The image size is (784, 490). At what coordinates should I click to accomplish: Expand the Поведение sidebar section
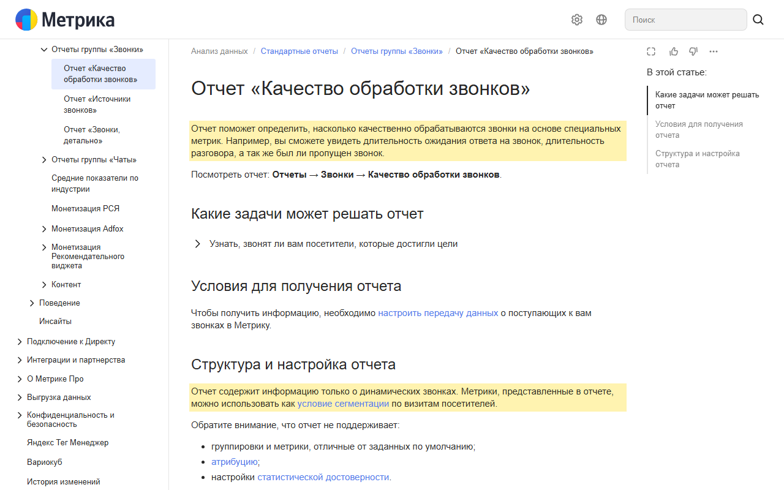[x=32, y=303]
